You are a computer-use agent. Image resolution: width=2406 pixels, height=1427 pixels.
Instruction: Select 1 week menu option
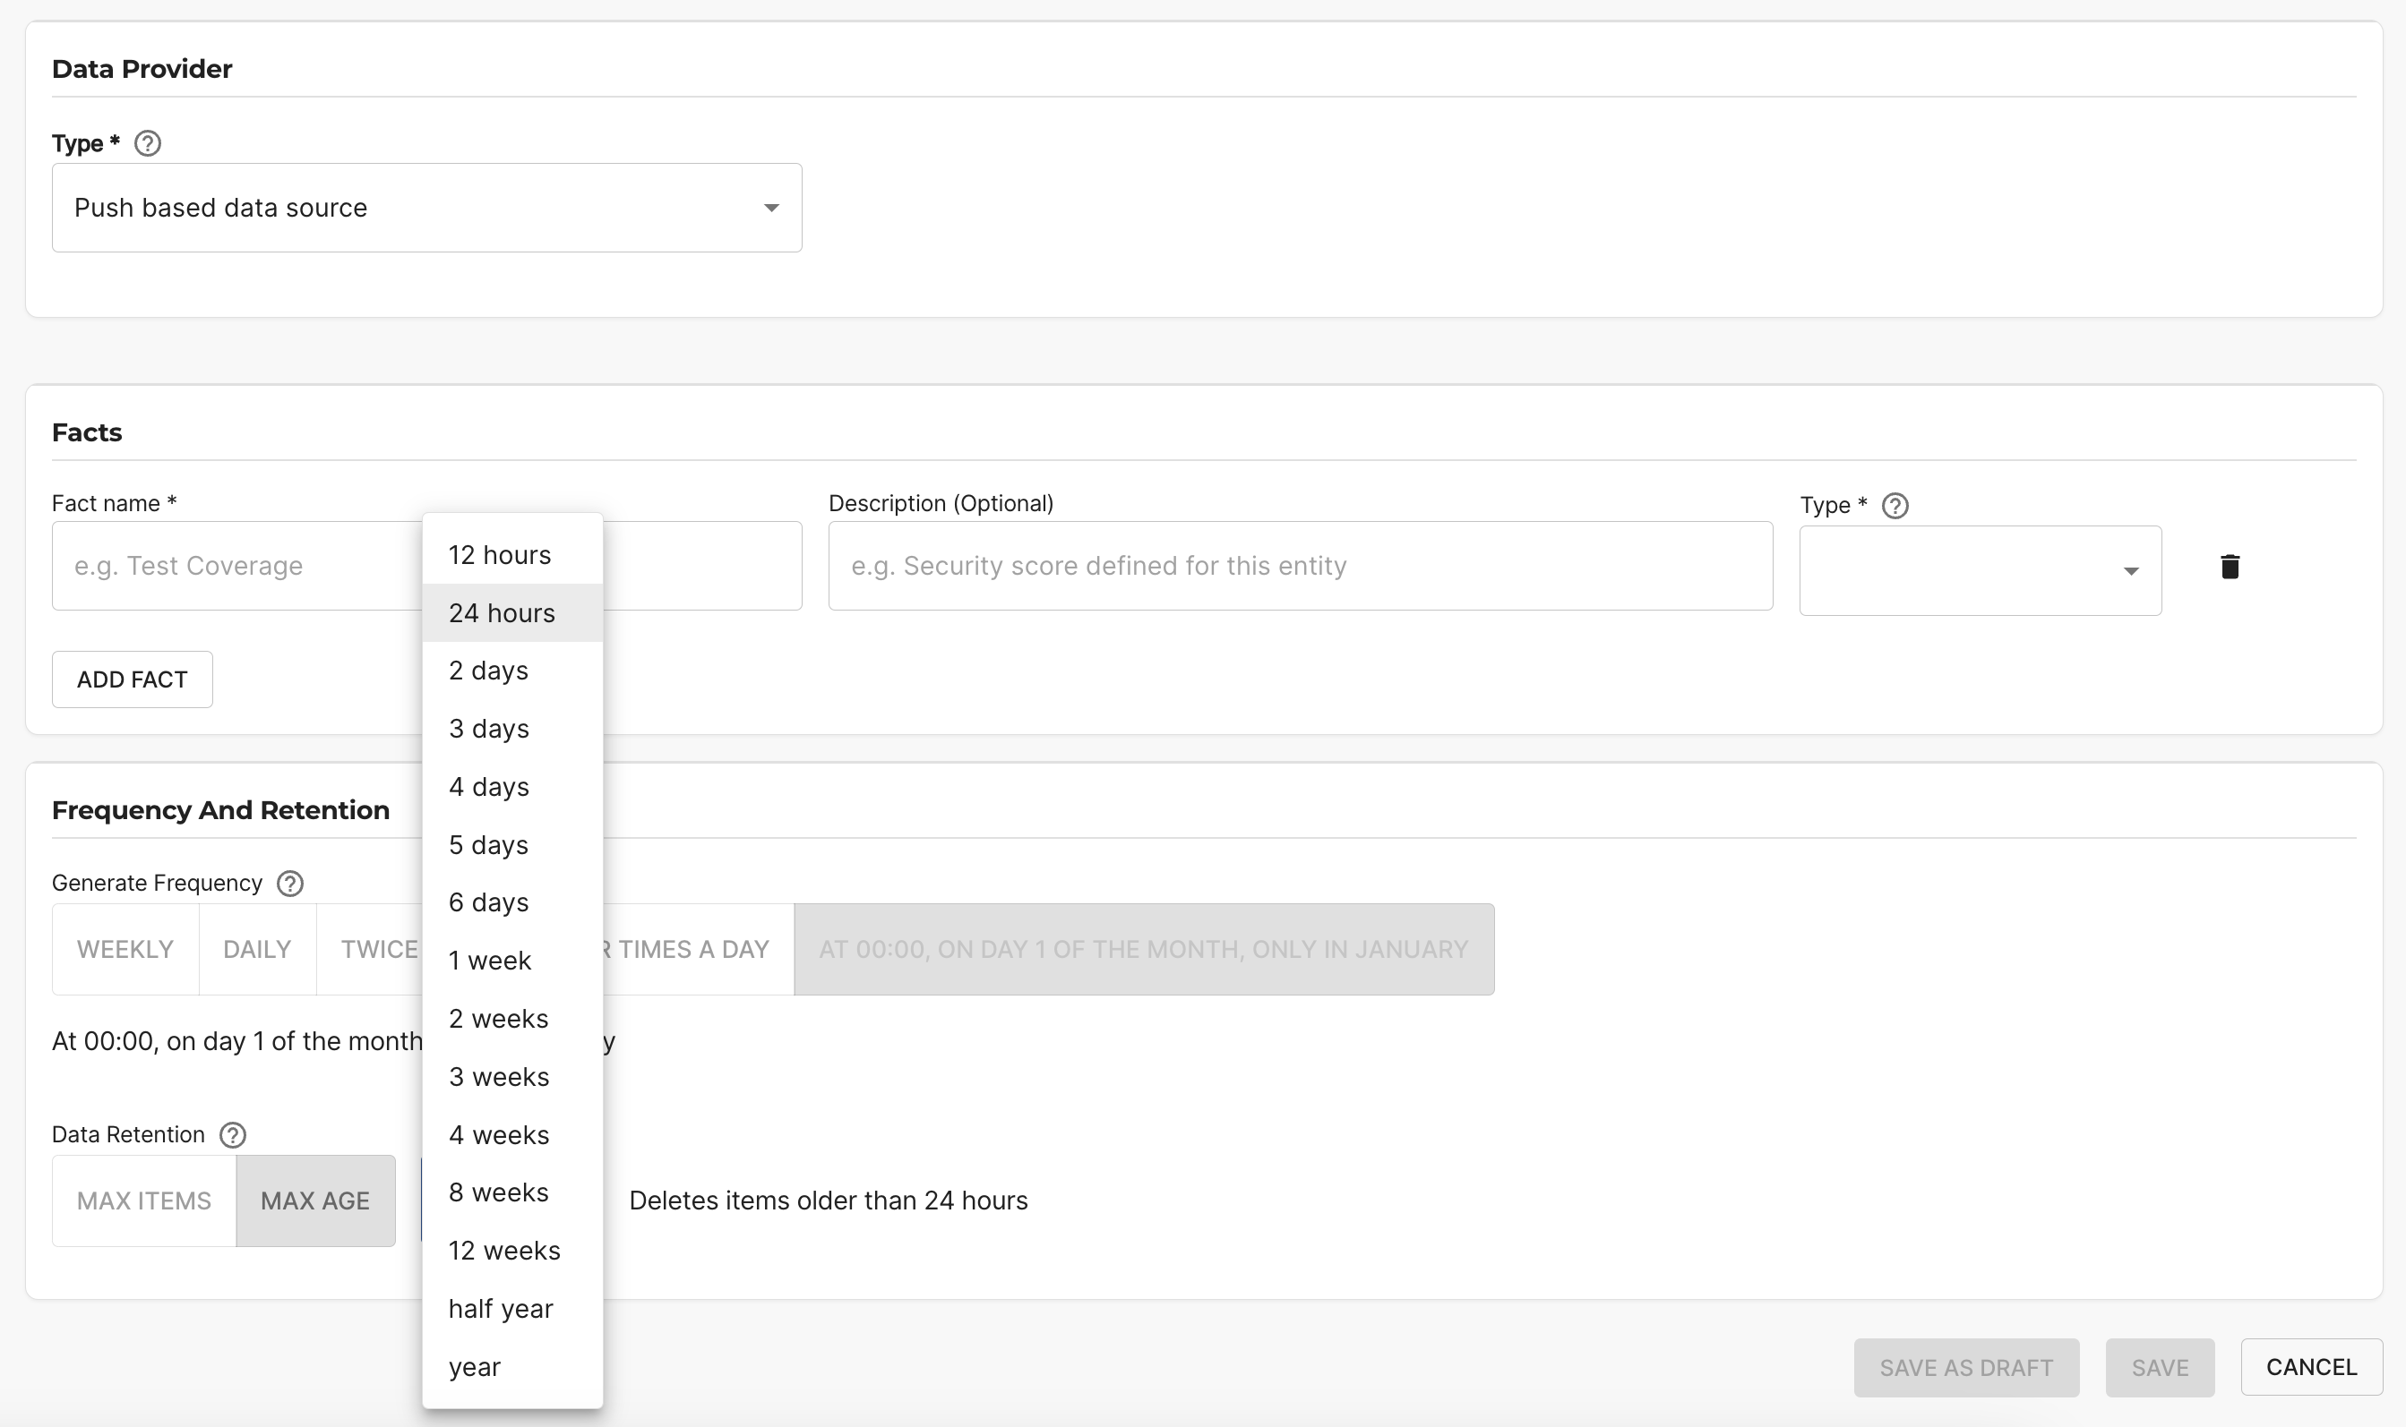coord(490,961)
